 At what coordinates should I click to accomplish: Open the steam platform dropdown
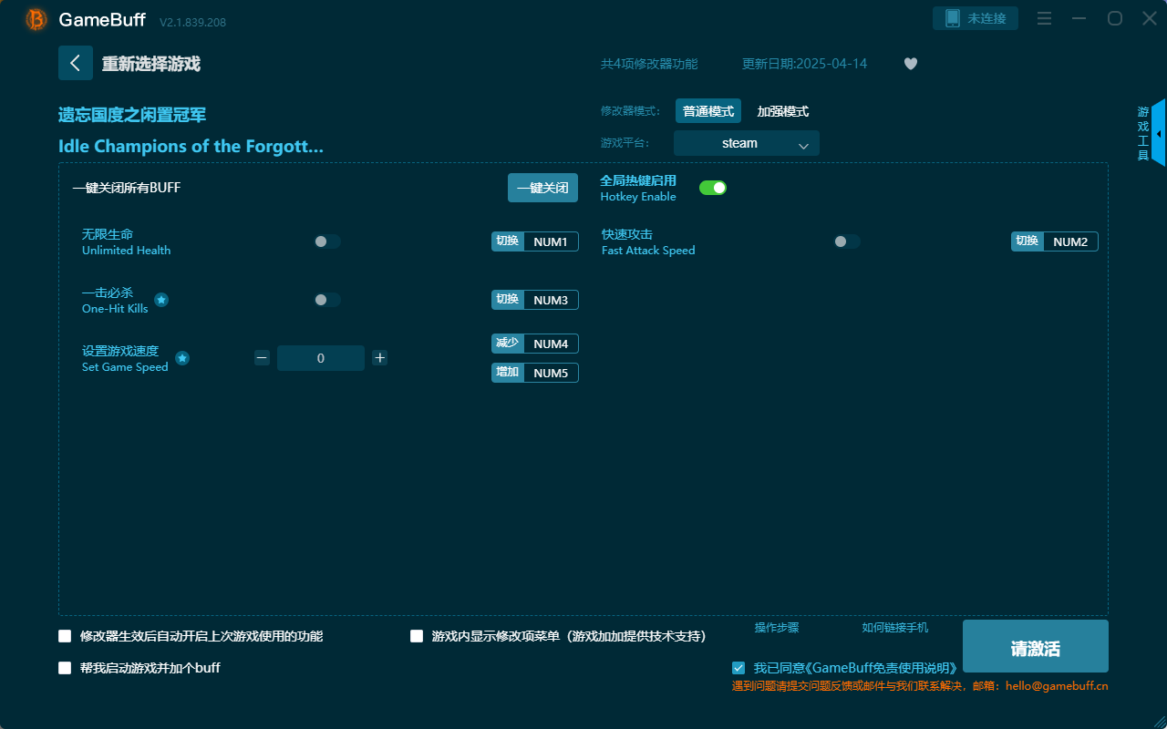point(746,143)
